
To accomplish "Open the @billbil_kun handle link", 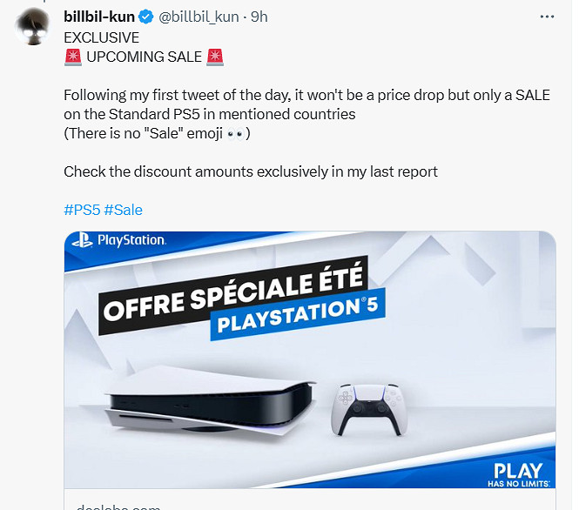I will pyautogui.click(x=200, y=17).
